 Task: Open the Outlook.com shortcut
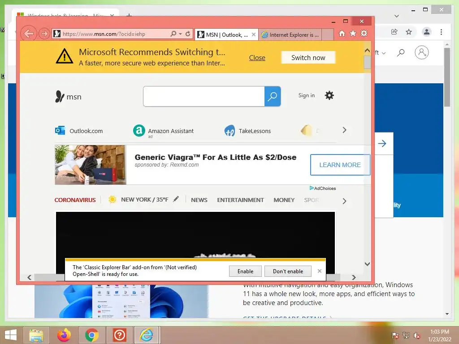(x=79, y=131)
